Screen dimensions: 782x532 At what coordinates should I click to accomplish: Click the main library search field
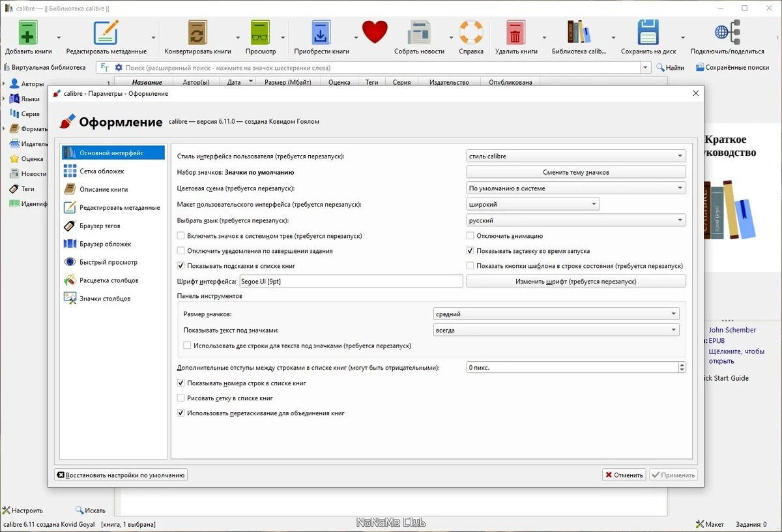pos(381,68)
